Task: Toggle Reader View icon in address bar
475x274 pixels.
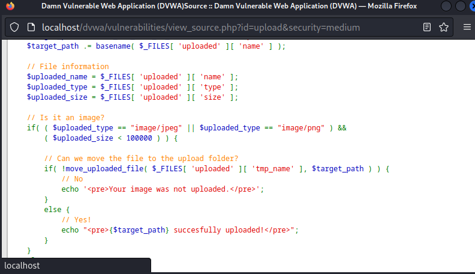Action: (427, 27)
